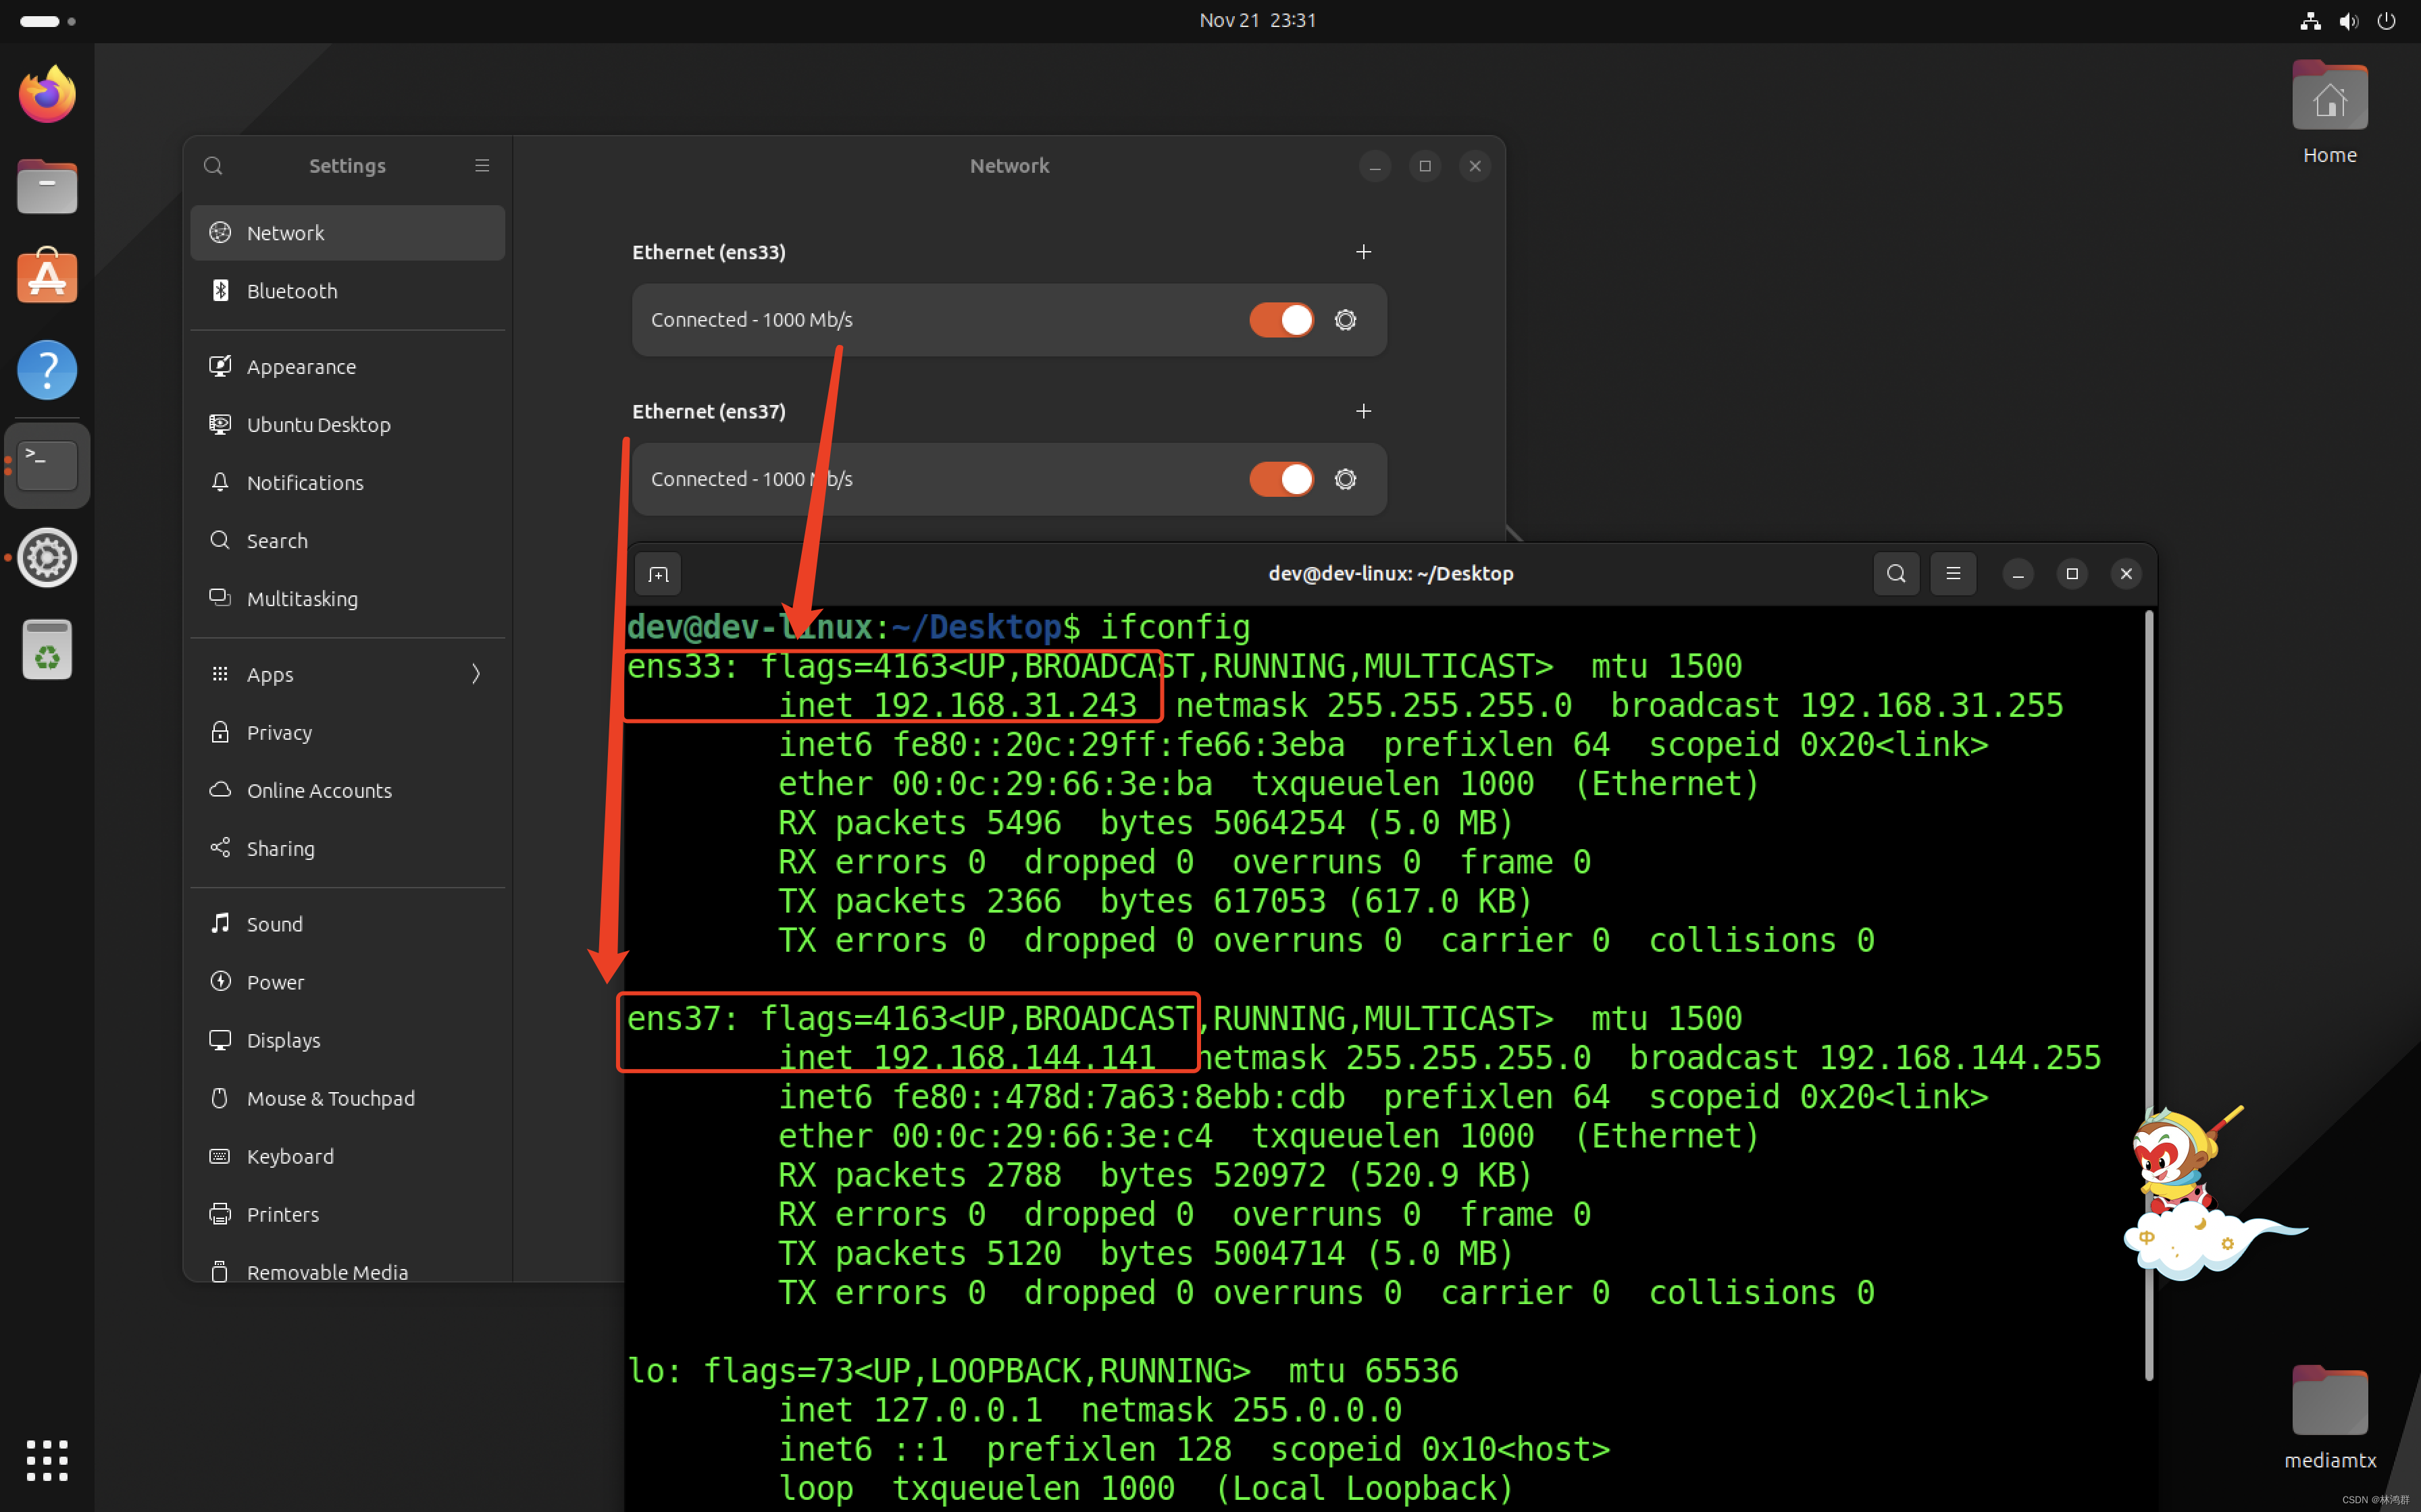Click the Activities workspace indicator
The width and height of the screenshot is (2421, 1512).
(48, 21)
